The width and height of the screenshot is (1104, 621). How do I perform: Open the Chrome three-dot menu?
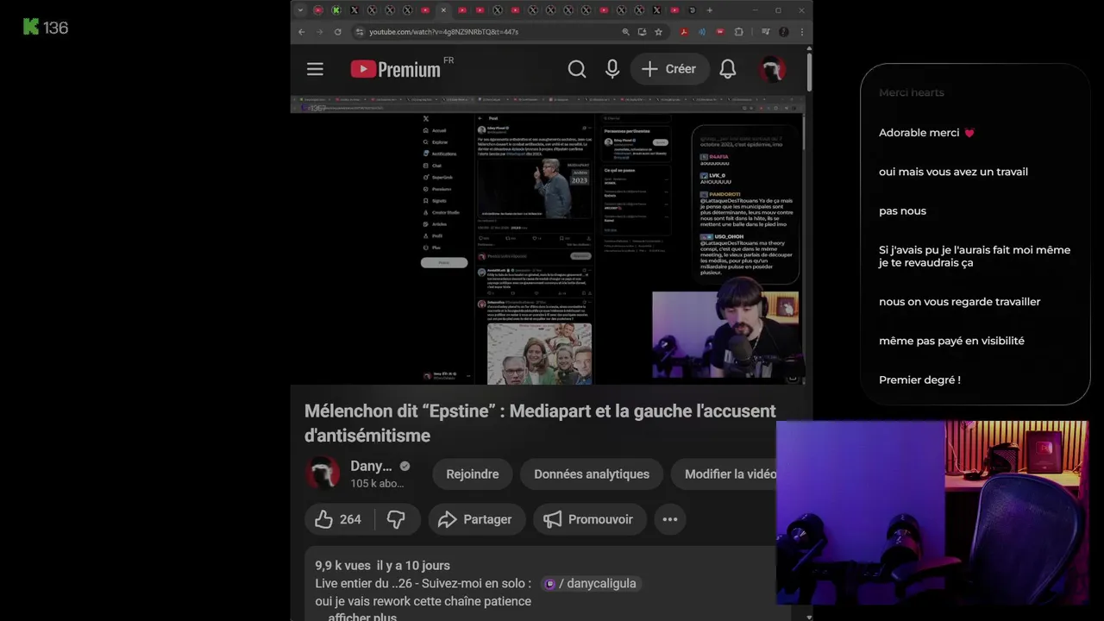click(802, 32)
